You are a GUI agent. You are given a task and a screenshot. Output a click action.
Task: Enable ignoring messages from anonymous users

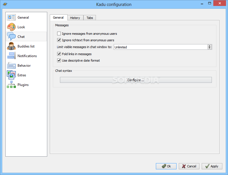click(x=59, y=34)
